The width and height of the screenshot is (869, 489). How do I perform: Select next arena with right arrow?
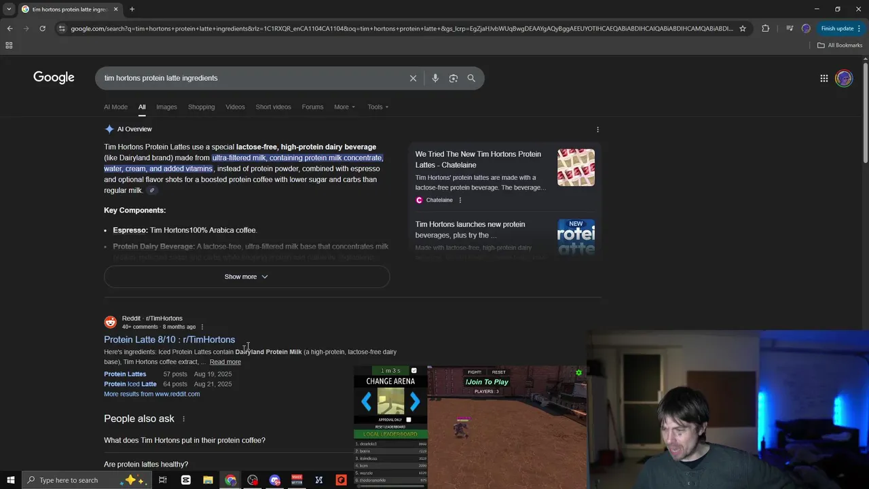[415, 401]
